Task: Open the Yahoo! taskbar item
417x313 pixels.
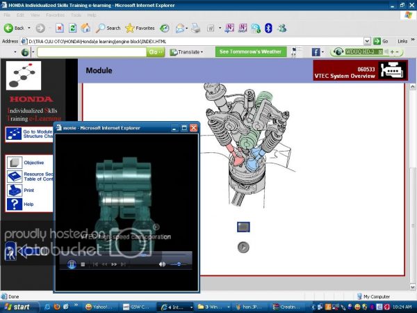Action: click(99, 307)
